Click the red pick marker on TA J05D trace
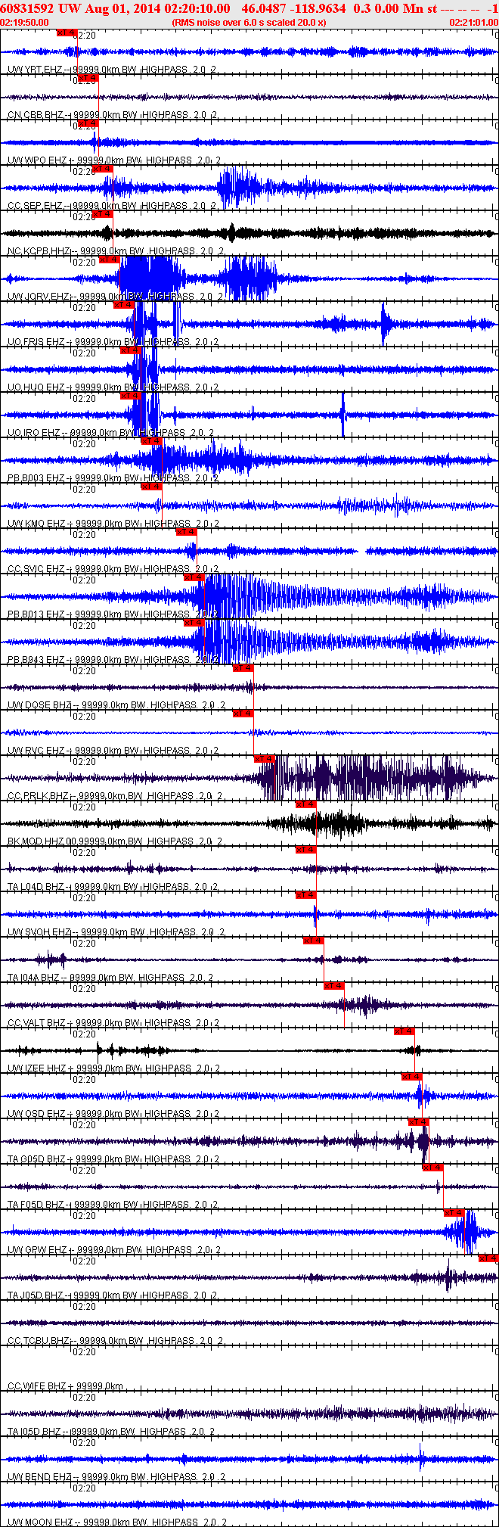Image resolution: width=499 pixels, height=1527 pixels. coord(488,1258)
